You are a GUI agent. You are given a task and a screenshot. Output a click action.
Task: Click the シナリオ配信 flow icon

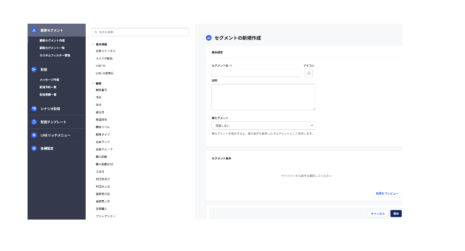(34, 108)
